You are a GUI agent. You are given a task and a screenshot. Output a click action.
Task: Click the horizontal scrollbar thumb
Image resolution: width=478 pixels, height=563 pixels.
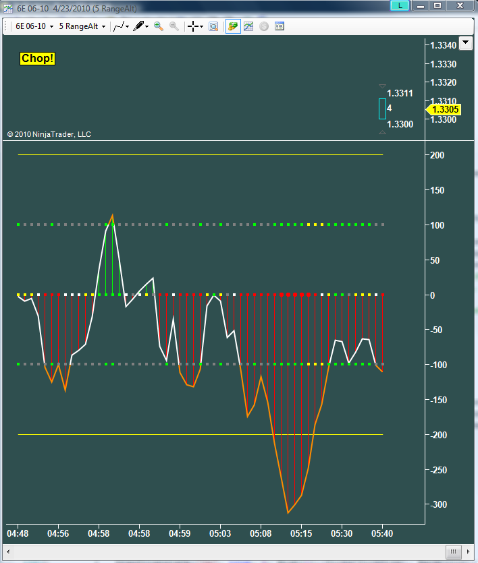point(454,551)
